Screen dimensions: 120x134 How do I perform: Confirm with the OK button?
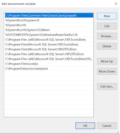coord(85,126)
